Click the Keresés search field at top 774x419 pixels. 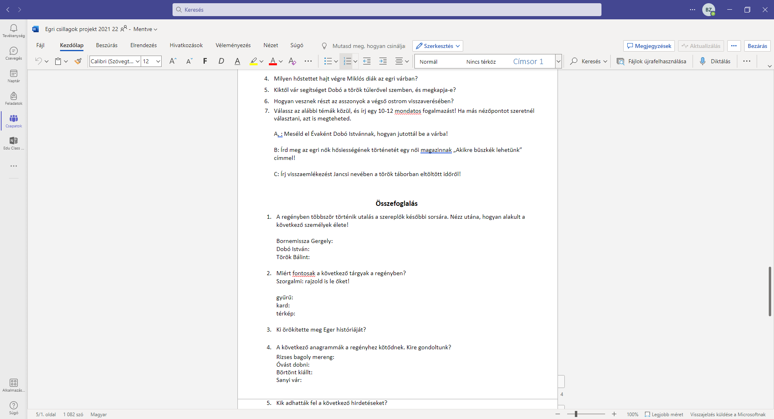tap(387, 10)
